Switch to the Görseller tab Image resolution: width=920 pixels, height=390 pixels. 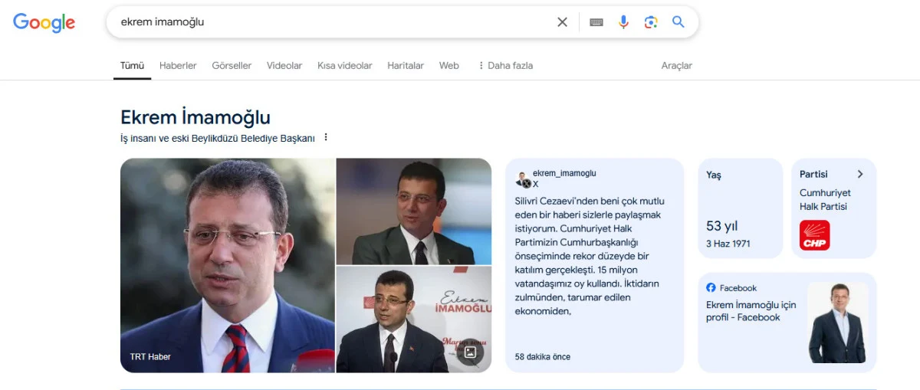(x=232, y=66)
